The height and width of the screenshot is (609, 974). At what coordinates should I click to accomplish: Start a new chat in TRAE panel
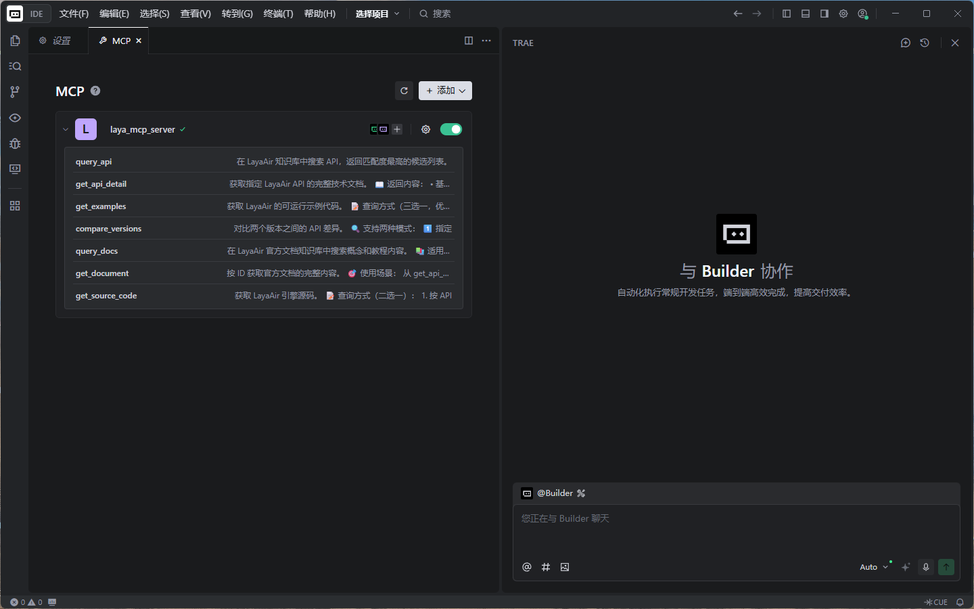pyautogui.click(x=906, y=43)
